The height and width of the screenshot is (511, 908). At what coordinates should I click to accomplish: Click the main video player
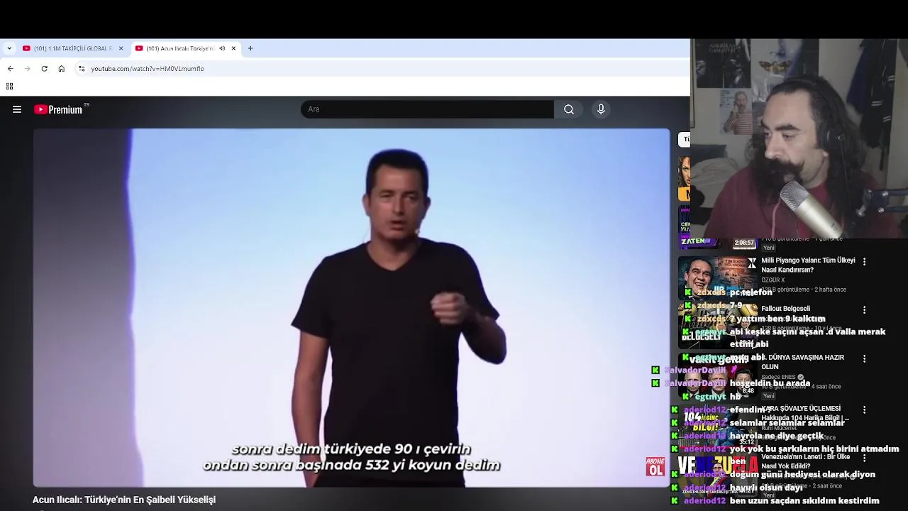click(351, 307)
